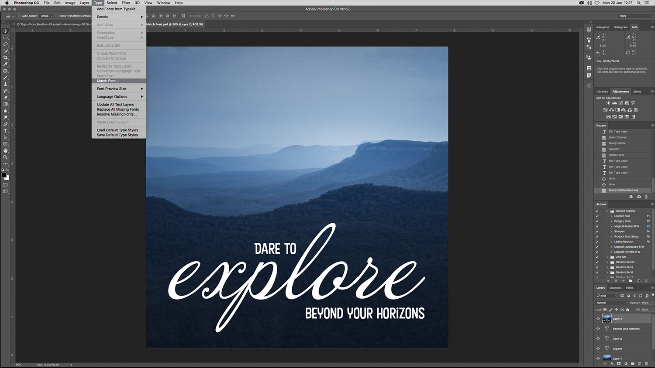Select 'Delete Layer' history state
The image size is (655, 368).
click(x=616, y=155)
